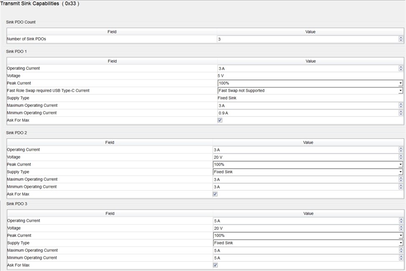Open Peak Current dropdown in Sink PDO 3
The width and height of the screenshot is (406, 271).
click(401, 236)
